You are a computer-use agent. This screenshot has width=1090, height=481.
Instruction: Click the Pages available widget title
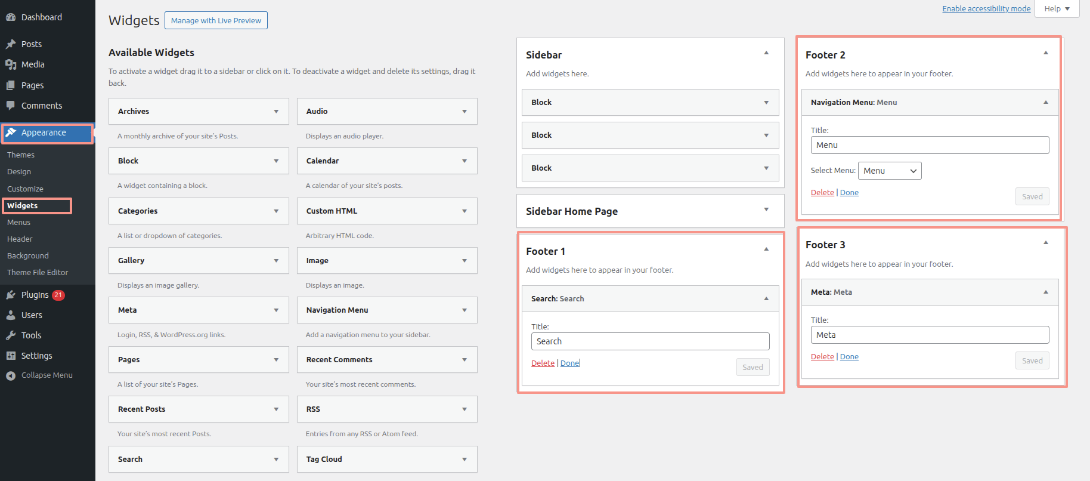click(x=129, y=360)
